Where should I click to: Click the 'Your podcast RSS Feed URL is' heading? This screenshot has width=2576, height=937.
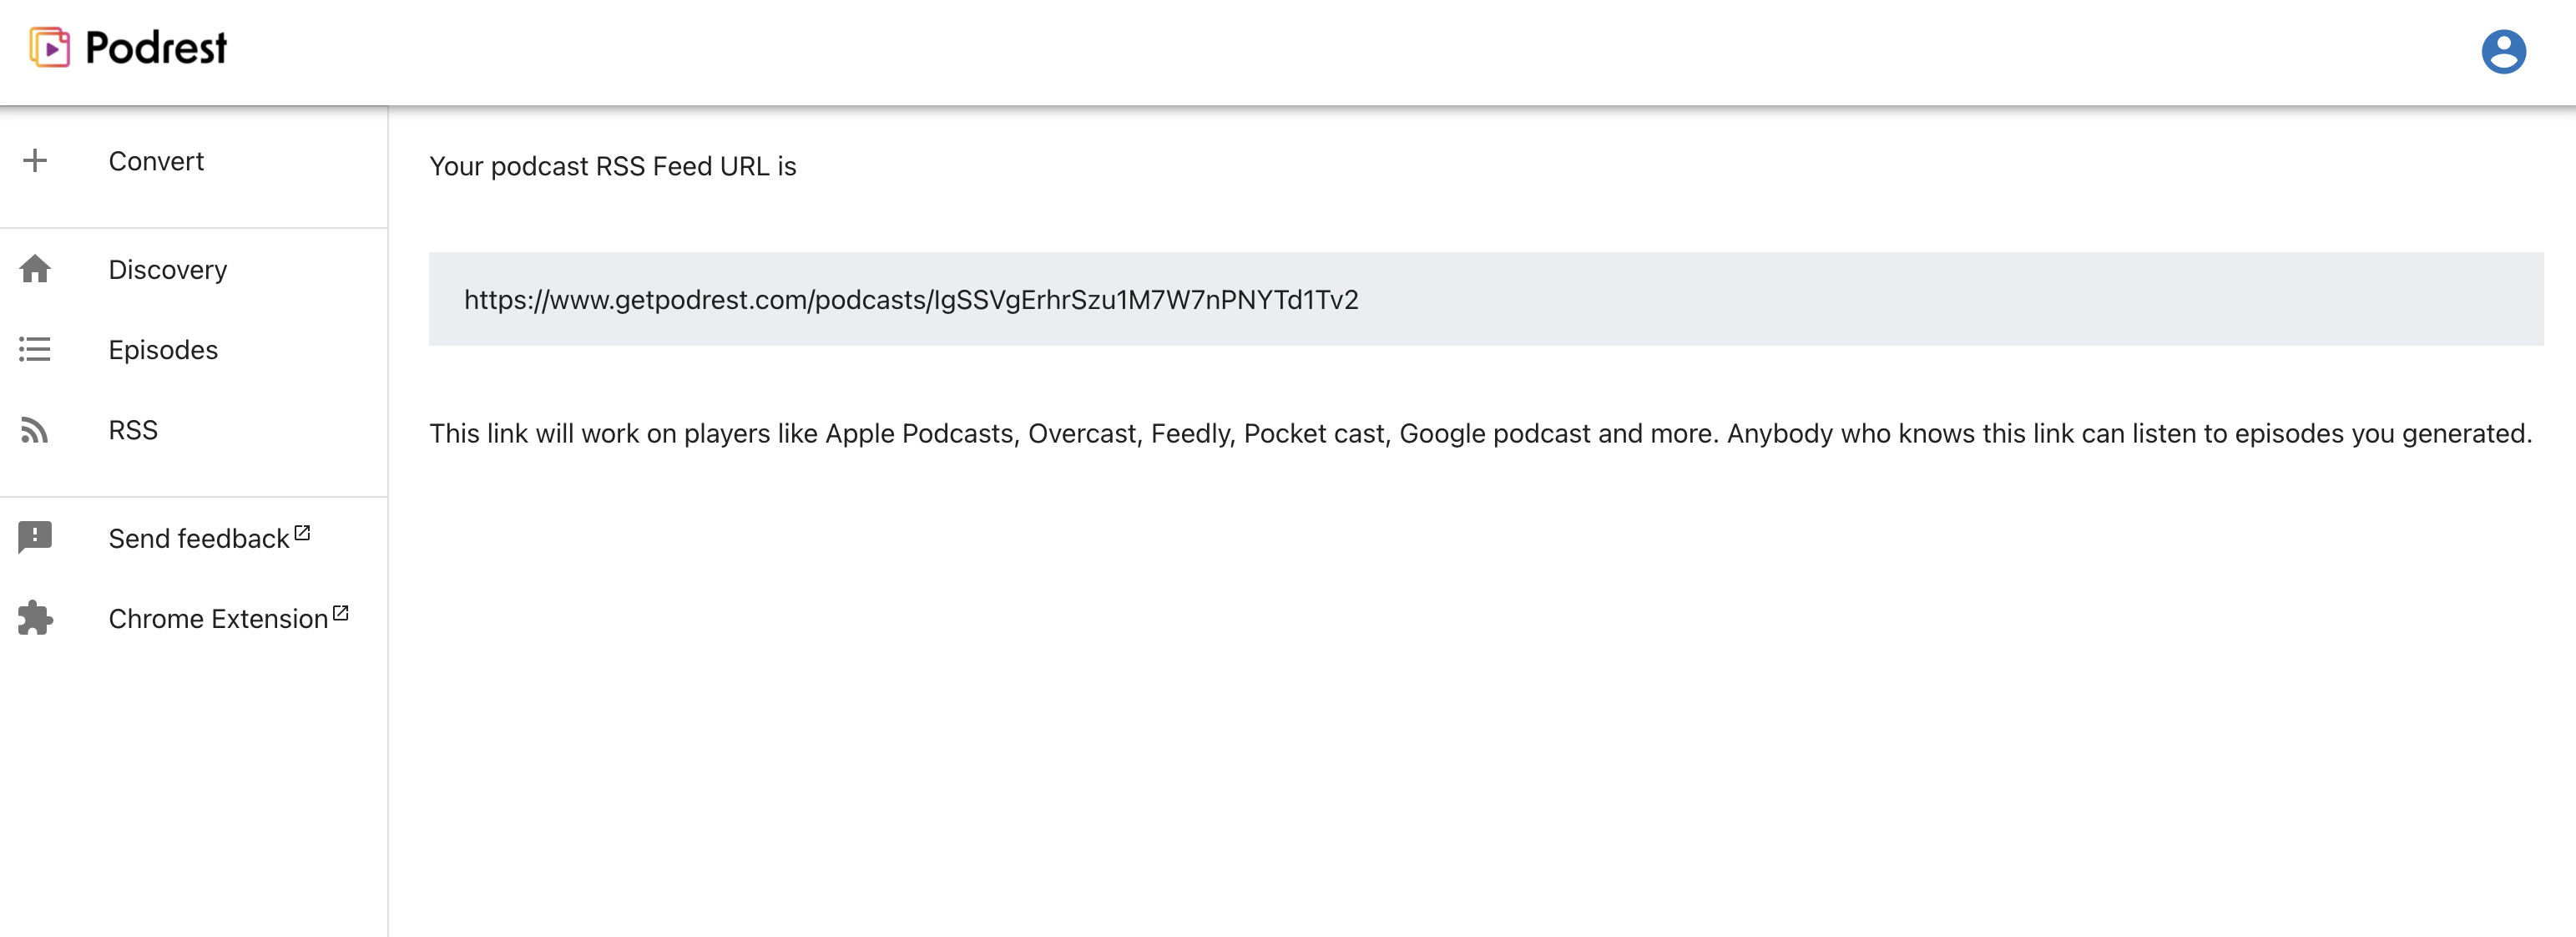click(x=612, y=166)
